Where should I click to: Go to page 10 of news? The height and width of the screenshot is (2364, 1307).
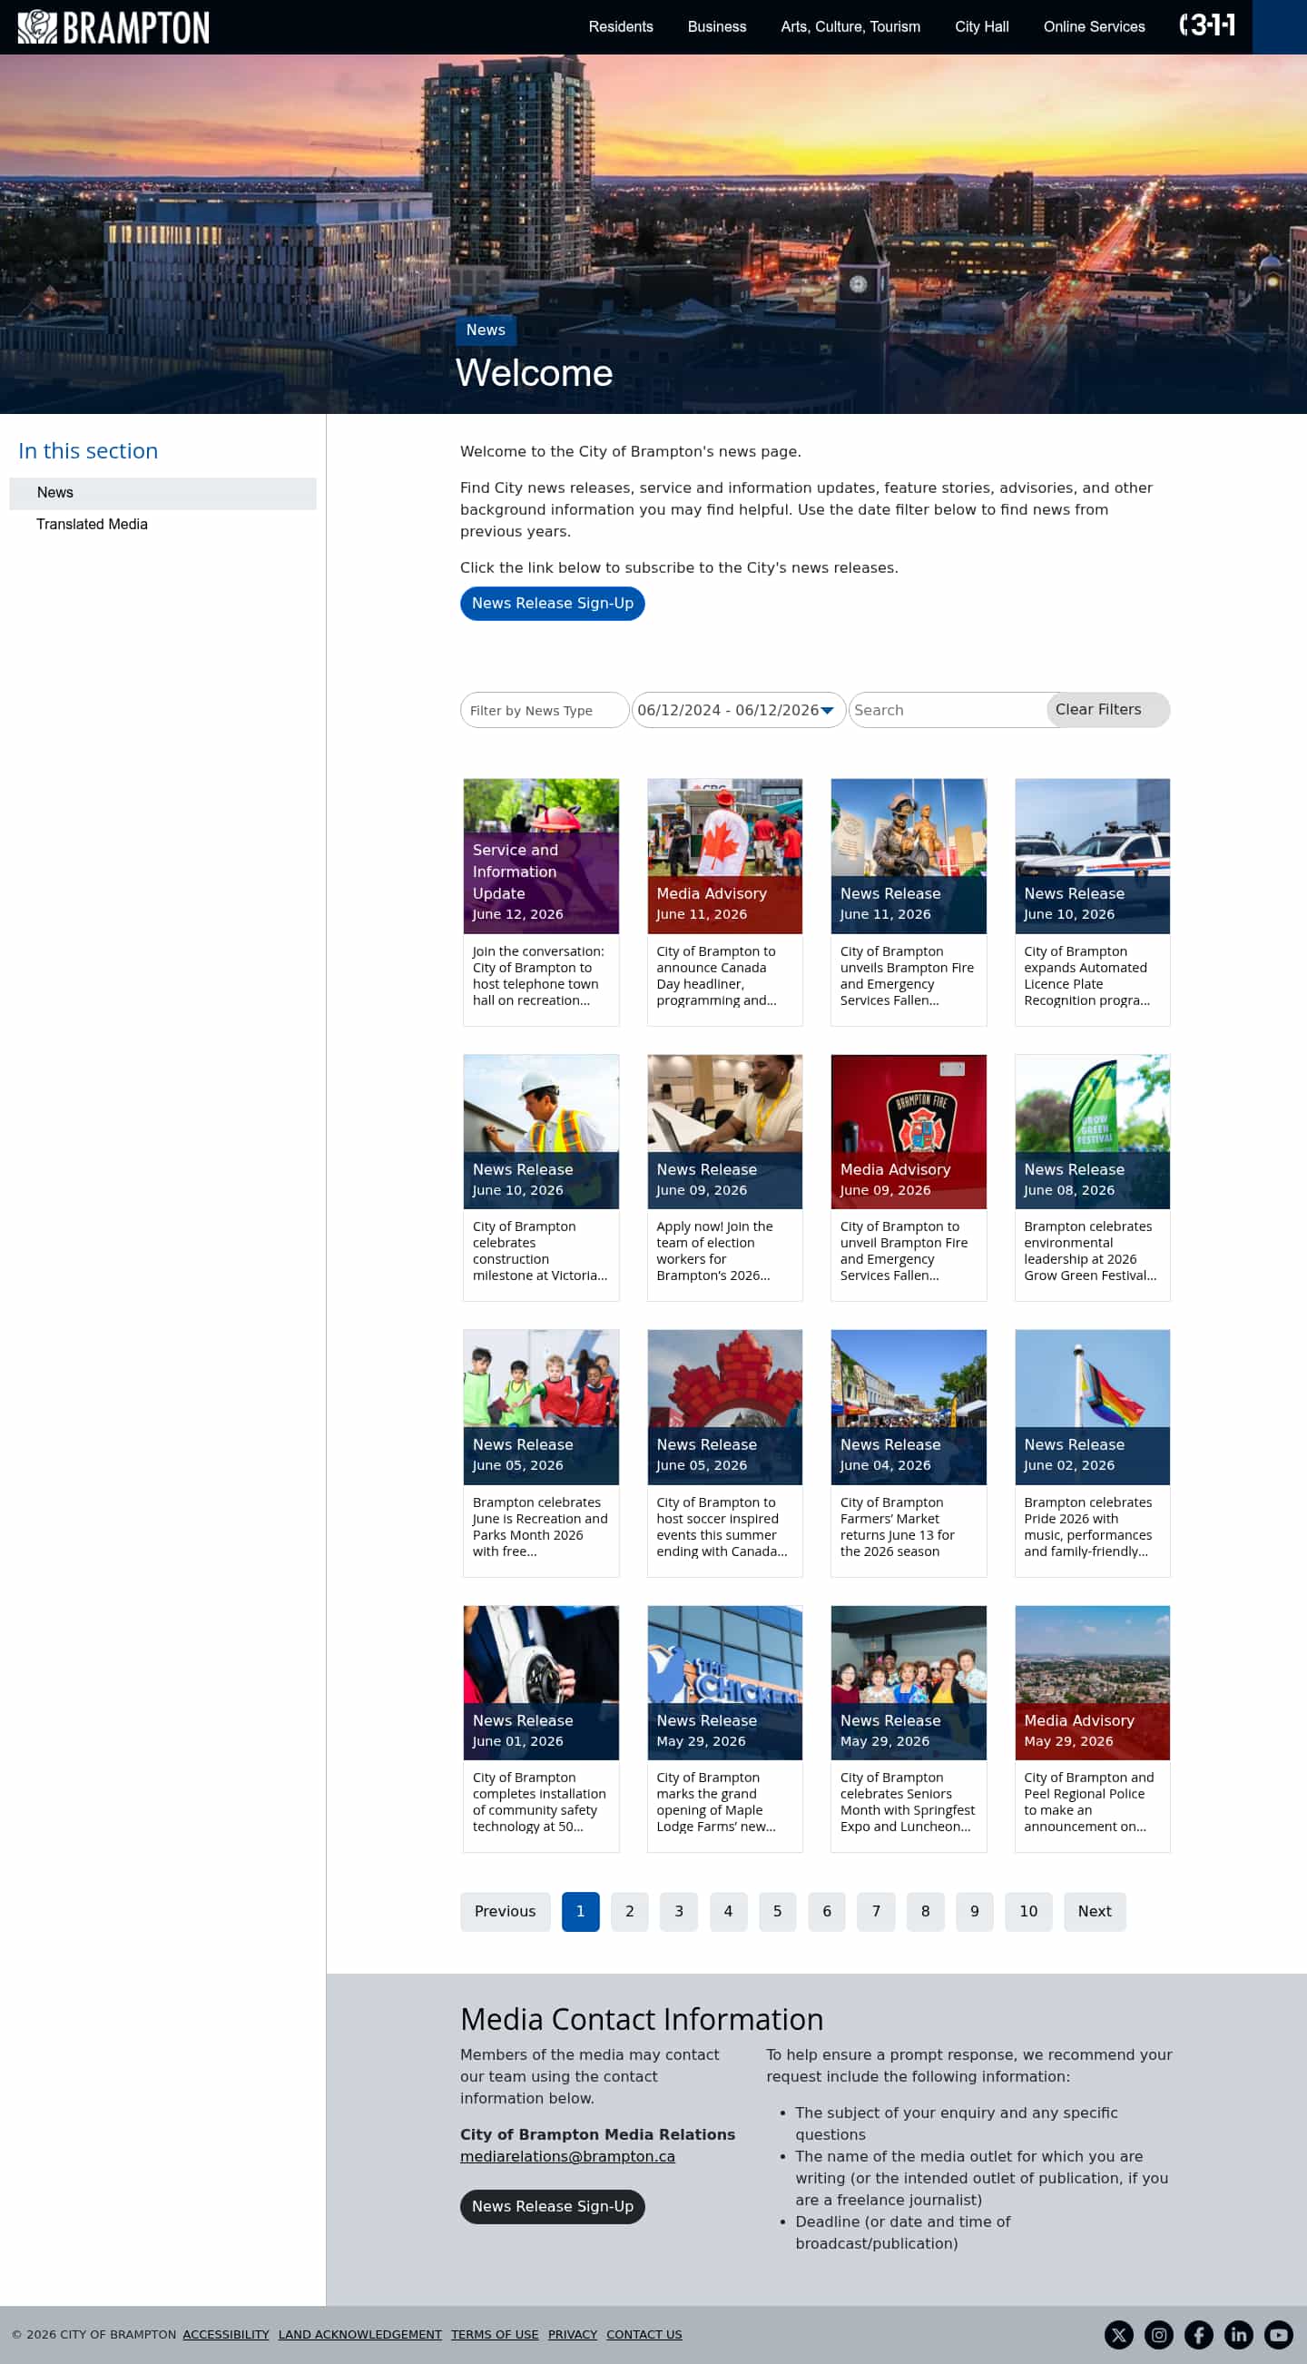[x=1028, y=1912]
